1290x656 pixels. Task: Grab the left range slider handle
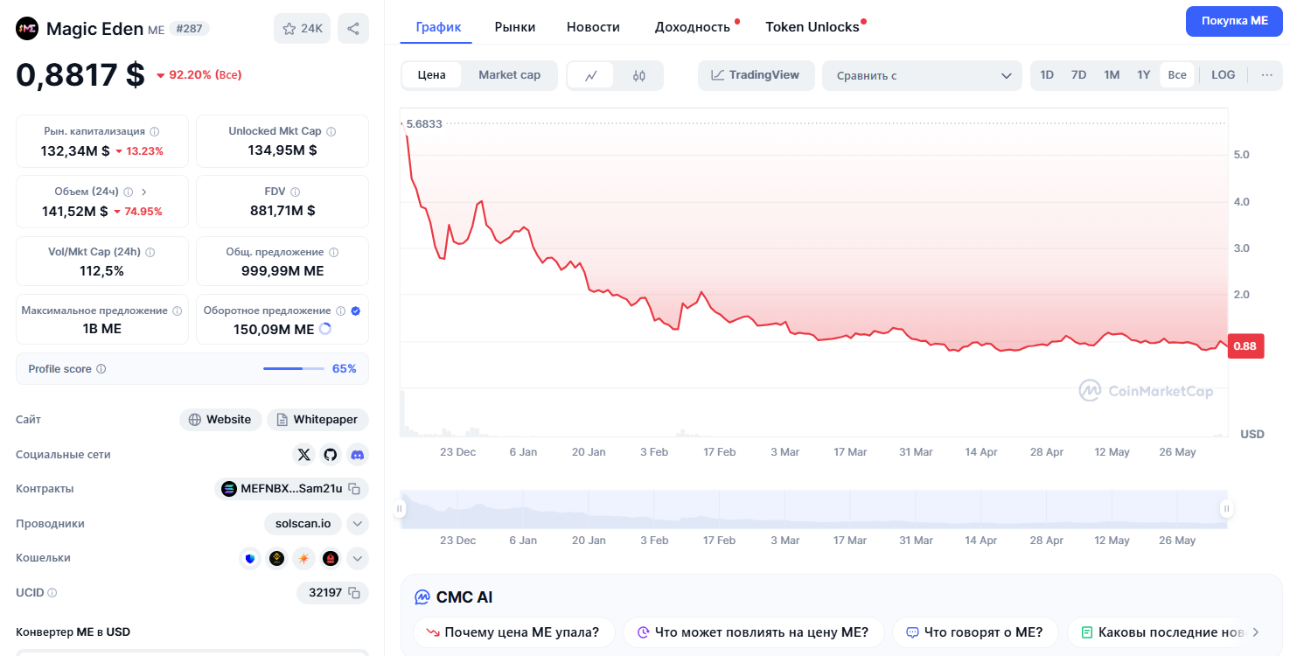tap(400, 509)
